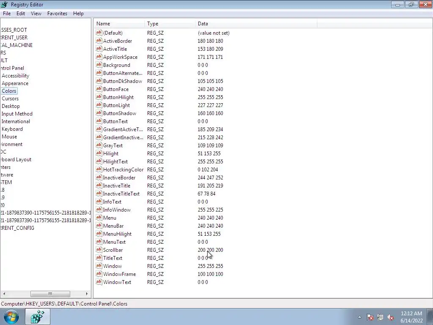Click the ActiveTitle string value icon
The image size is (433, 325).
[99, 49]
